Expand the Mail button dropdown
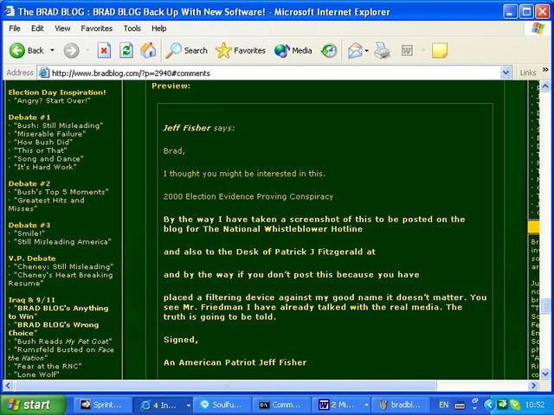554x415 pixels. tap(367, 50)
